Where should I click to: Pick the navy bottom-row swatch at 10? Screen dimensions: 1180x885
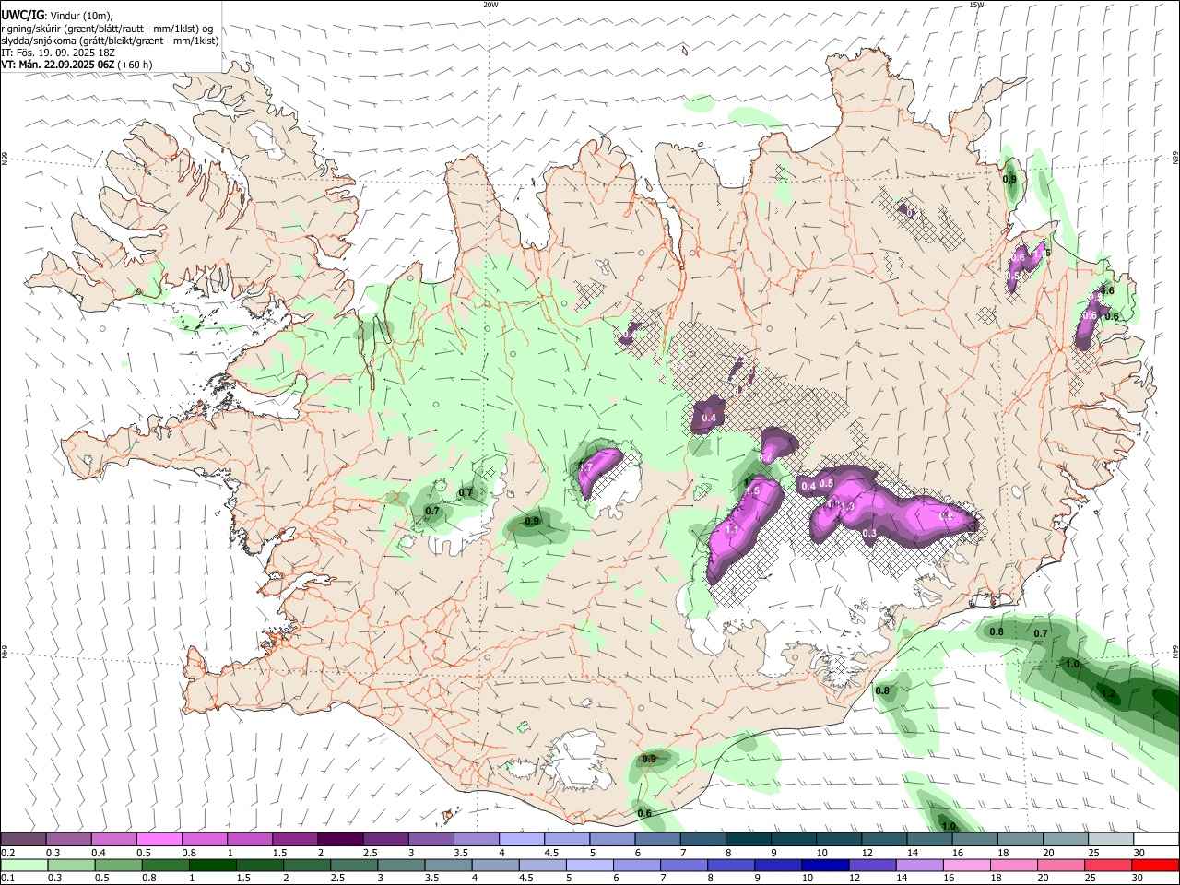824,865
